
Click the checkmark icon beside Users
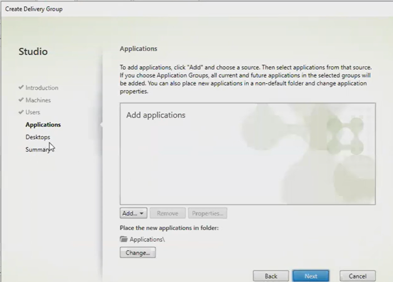[21, 112]
